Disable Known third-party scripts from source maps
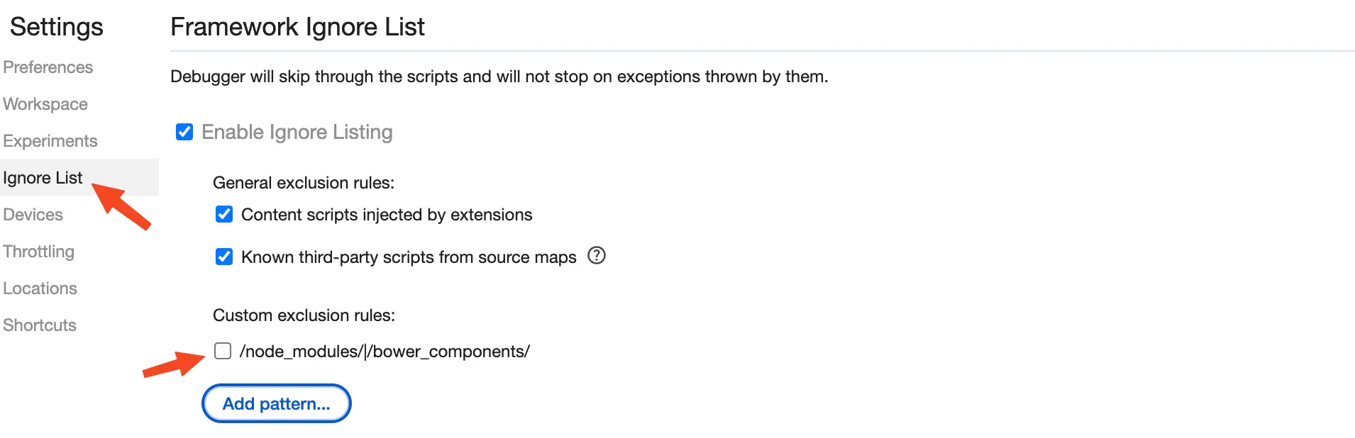Screen dimensions: 1355x438 (x=224, y=257)
